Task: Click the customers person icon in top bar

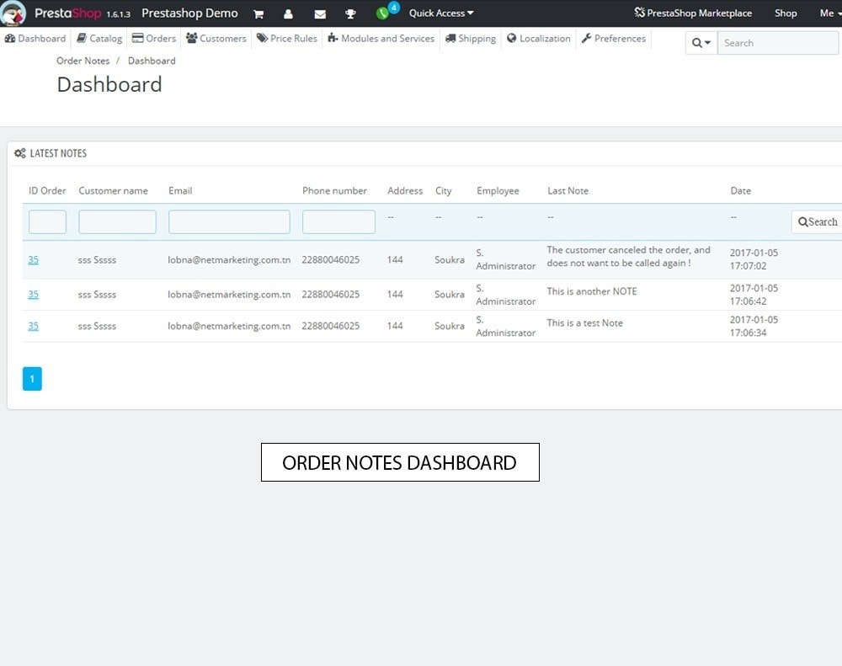Action: click(x=289, y=13)
